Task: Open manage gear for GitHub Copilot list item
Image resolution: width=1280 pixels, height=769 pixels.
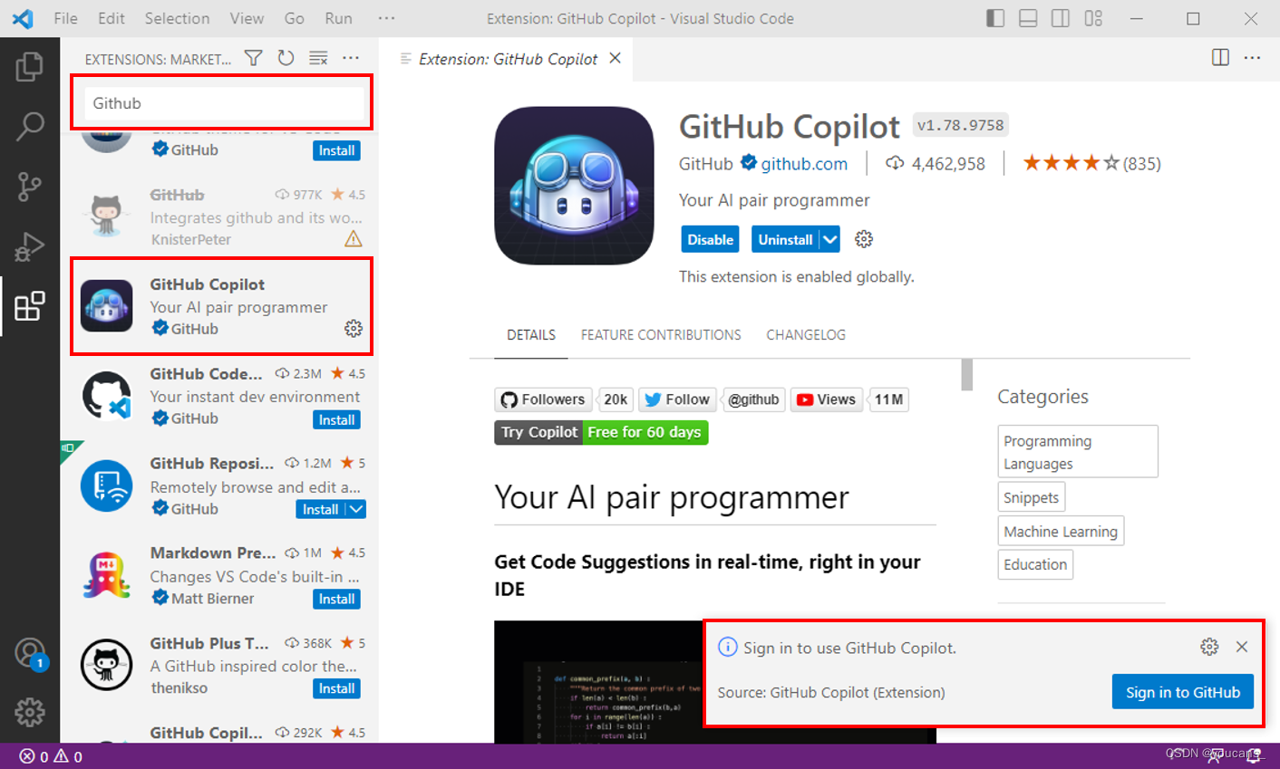Action: pyautogui.click(x=354, y=328)
